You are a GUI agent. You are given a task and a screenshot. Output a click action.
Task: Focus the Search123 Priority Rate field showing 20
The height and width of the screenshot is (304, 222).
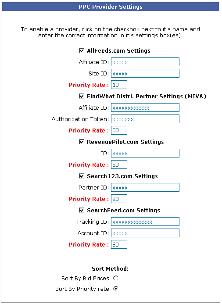click(119, 199)
